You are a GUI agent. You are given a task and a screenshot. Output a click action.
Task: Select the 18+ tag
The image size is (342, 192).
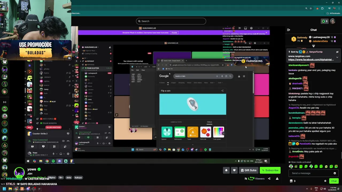coord(61,178)
